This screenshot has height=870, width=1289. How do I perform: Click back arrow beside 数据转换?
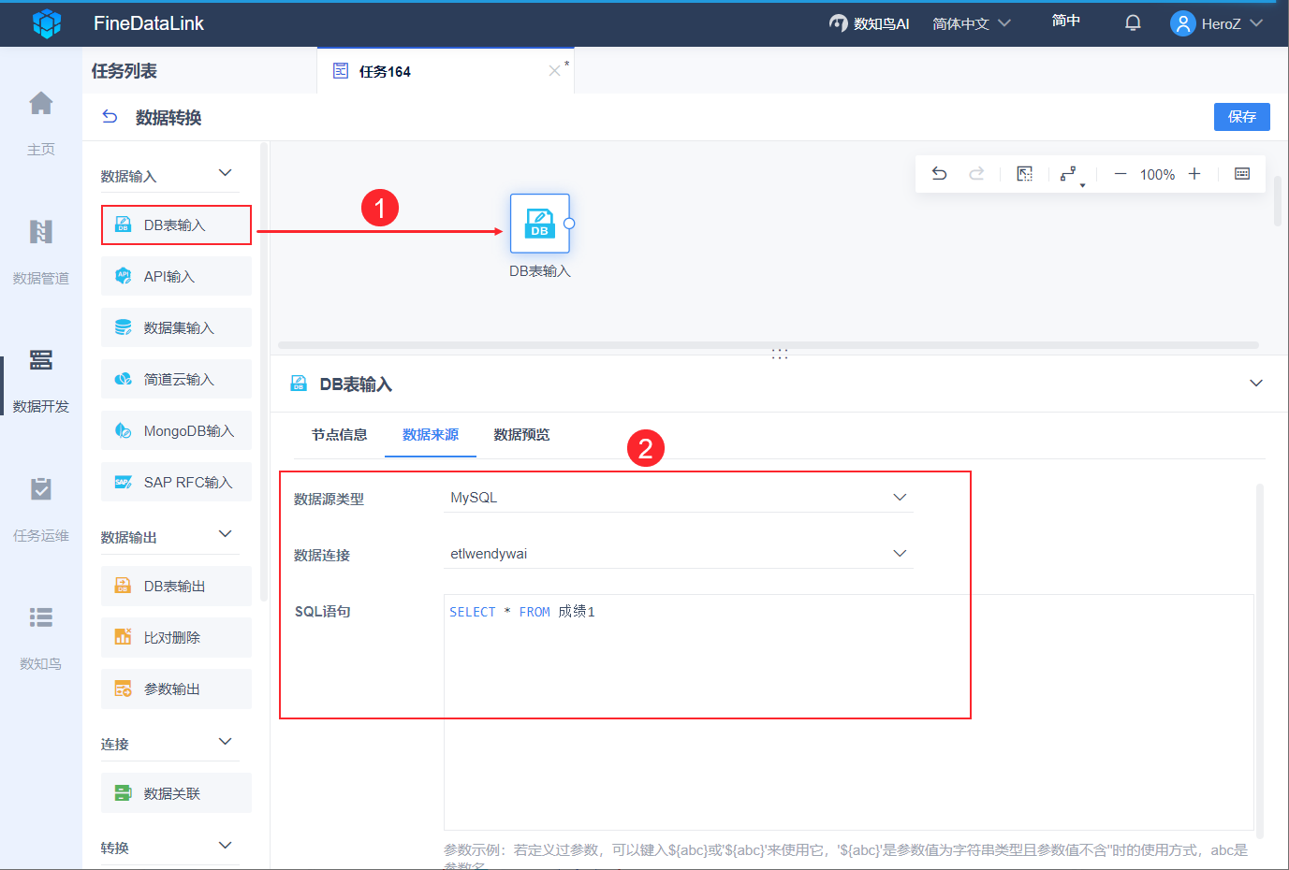click(110, 117)
